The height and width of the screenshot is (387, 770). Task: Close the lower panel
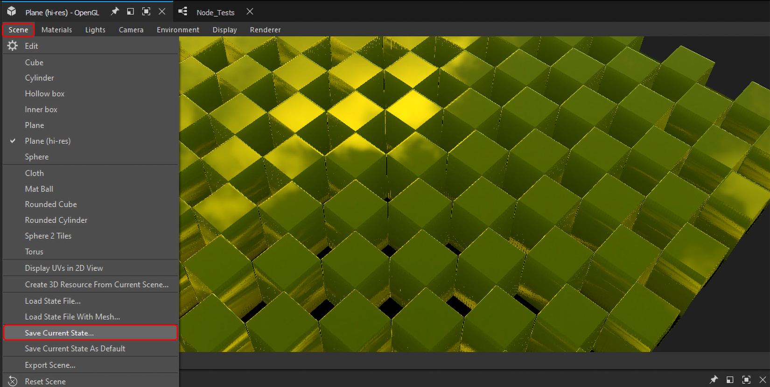click(x=763, y=380)
